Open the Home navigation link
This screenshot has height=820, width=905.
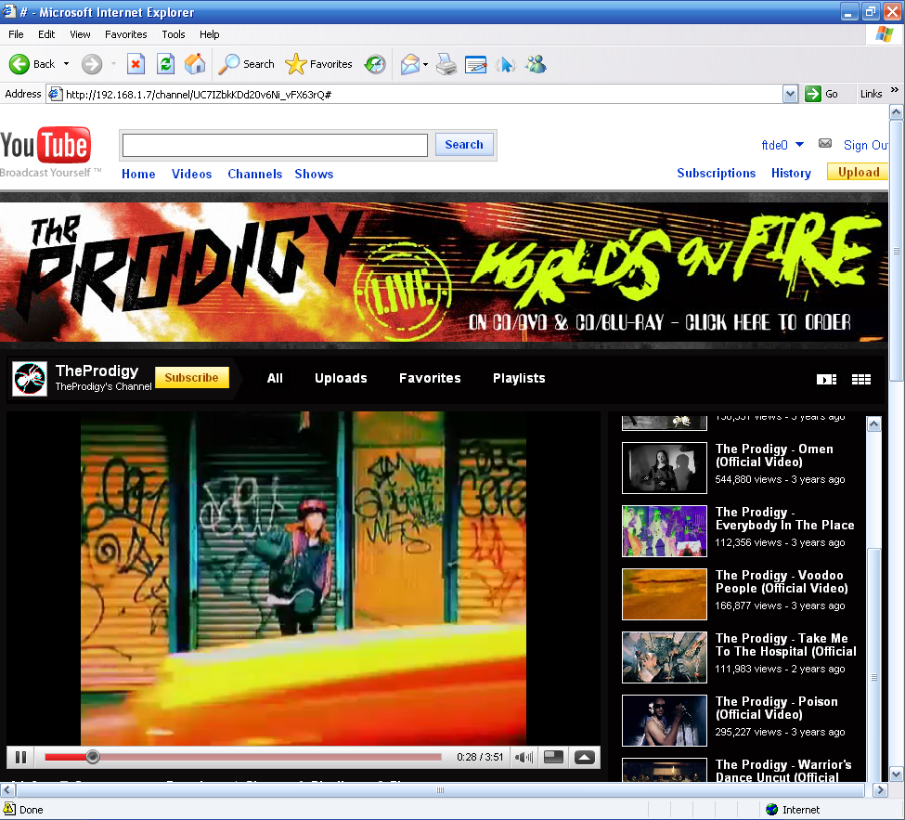138,174
